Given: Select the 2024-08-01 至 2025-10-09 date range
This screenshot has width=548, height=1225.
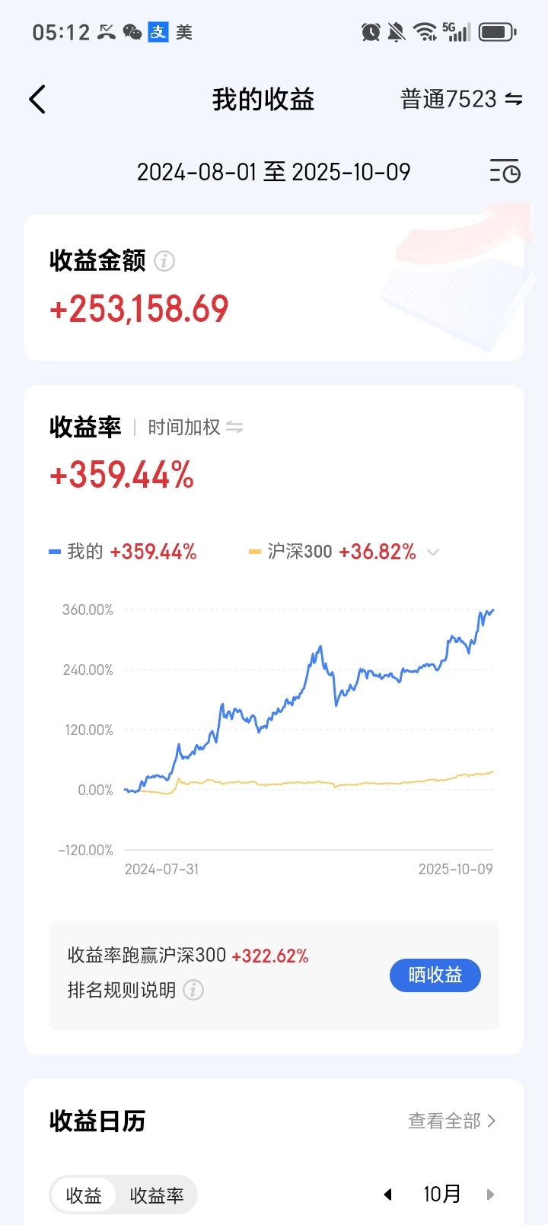Looking at the screenshot, I should pos(273,172).
